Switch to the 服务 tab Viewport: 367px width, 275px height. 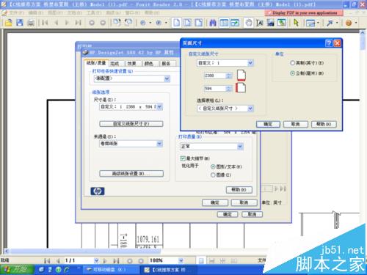point(167,64)
